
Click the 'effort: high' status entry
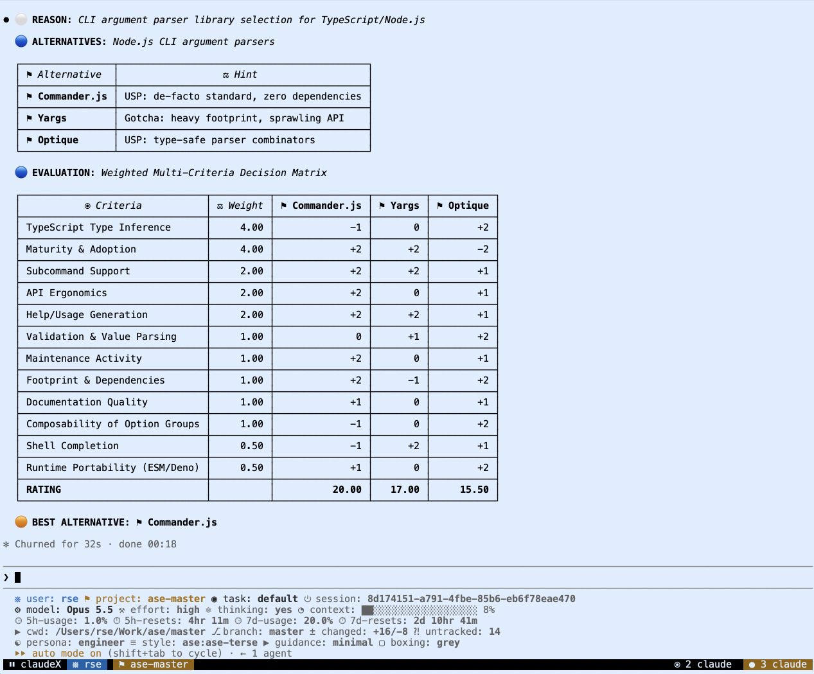pos(165,610)
